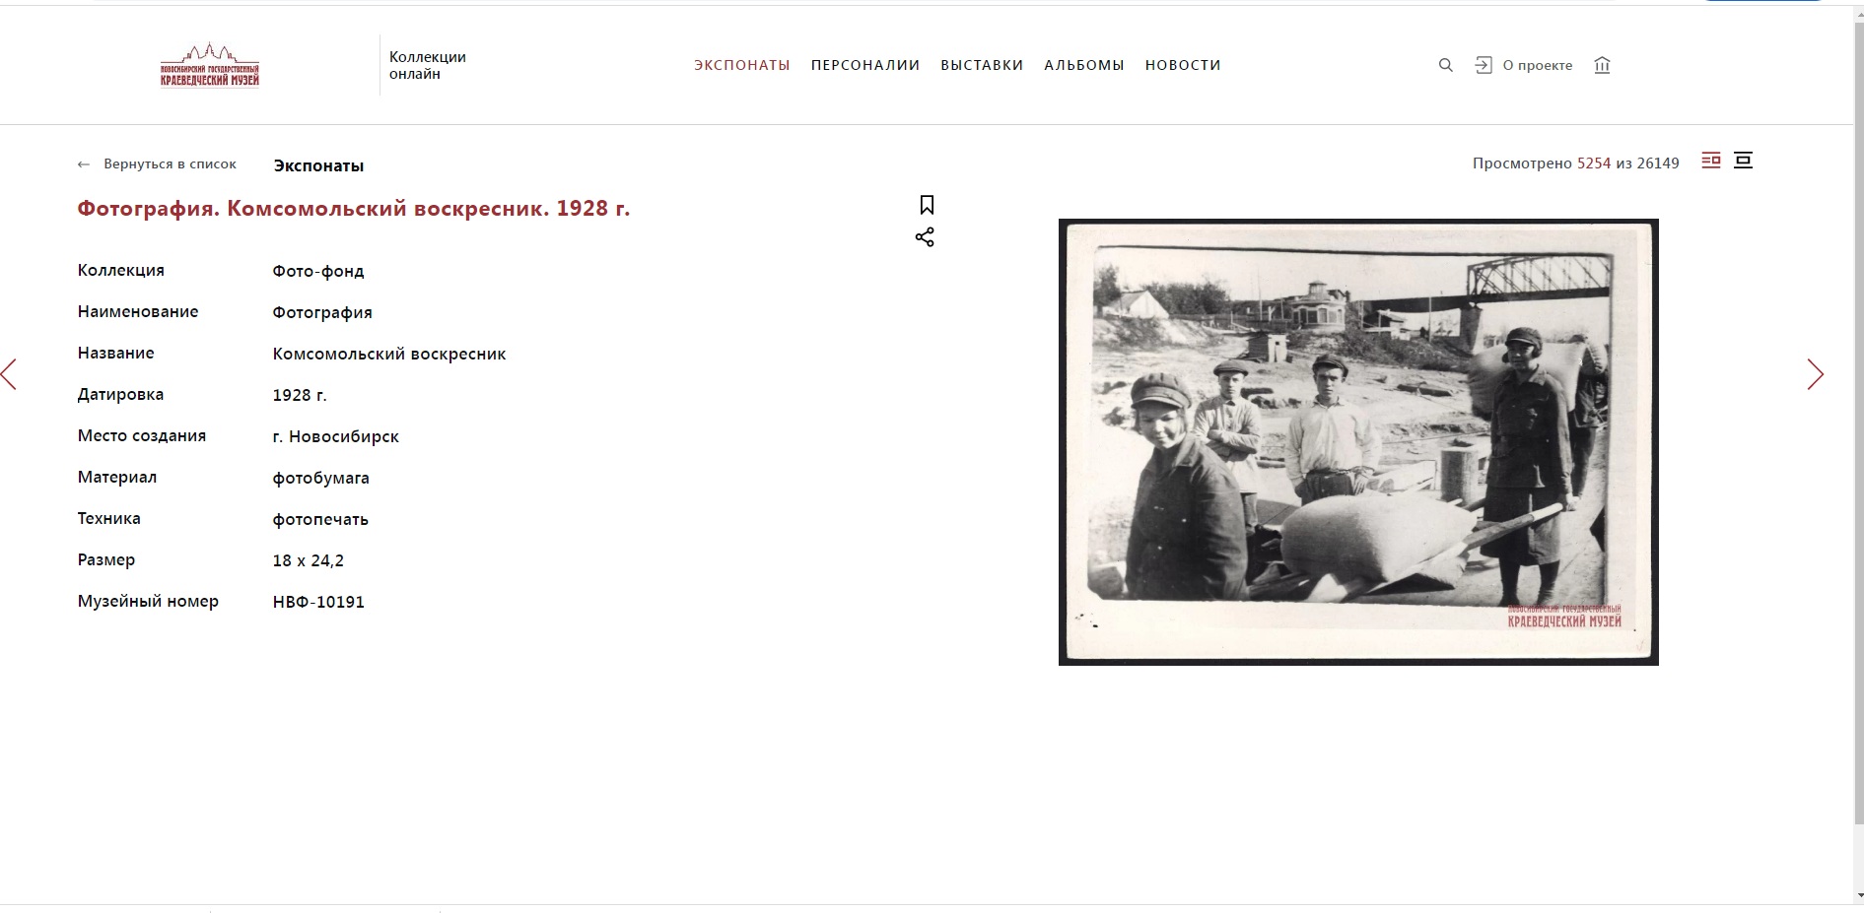Open the museum logo in the header
This screenshot has height=913, width=1864.
(210, 65)
